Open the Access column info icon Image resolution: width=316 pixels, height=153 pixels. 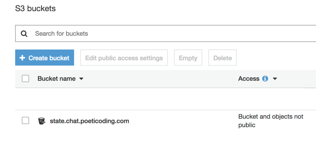tap(265, 79)
